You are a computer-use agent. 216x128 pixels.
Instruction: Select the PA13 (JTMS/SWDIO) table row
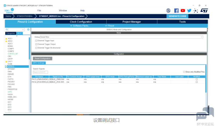[119, 79]
